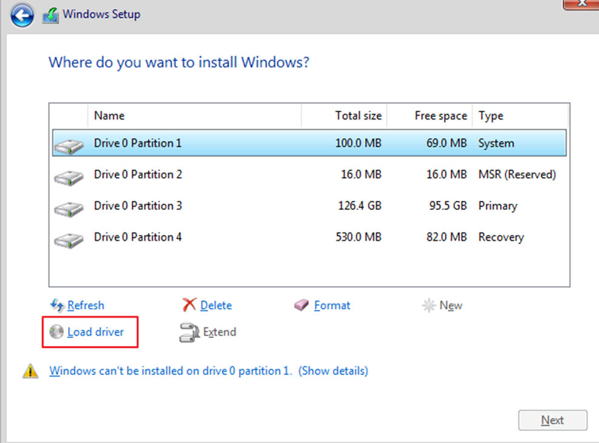Click the Refresh arrows icon
Image resolution: width=599 pixels, height=443 pixels.
57,305
